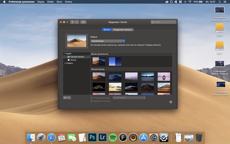This screenshot has height=144, width=230.
Task: Click the forward arrow button in toolbar
Action: click(x=77, y=22)
